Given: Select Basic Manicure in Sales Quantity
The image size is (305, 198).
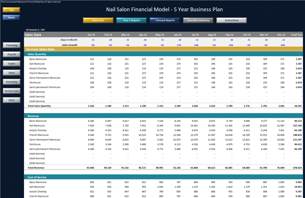Looking at the screenshot, I should [38, 59].
